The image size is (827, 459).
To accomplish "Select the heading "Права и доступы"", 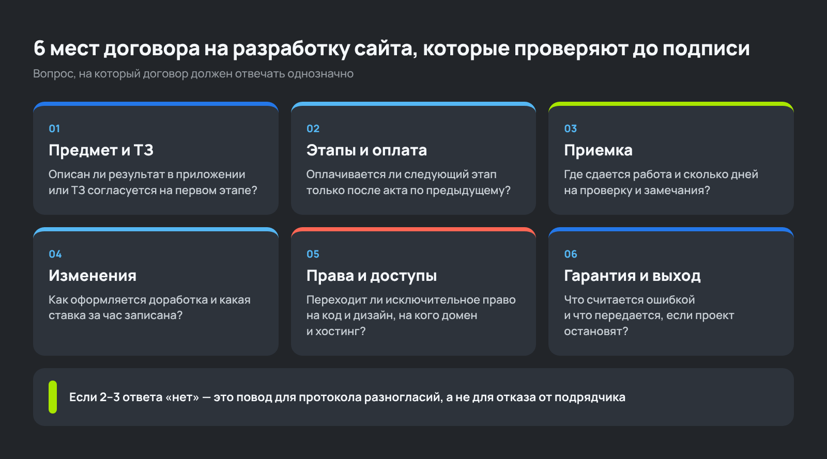I will click(x=372, y=276).
